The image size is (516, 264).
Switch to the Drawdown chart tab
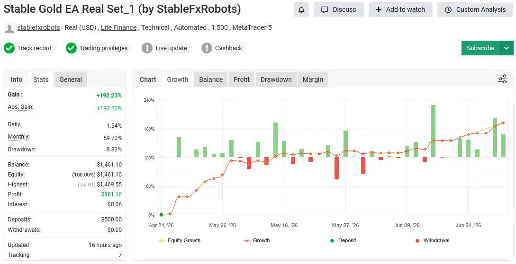276,79
